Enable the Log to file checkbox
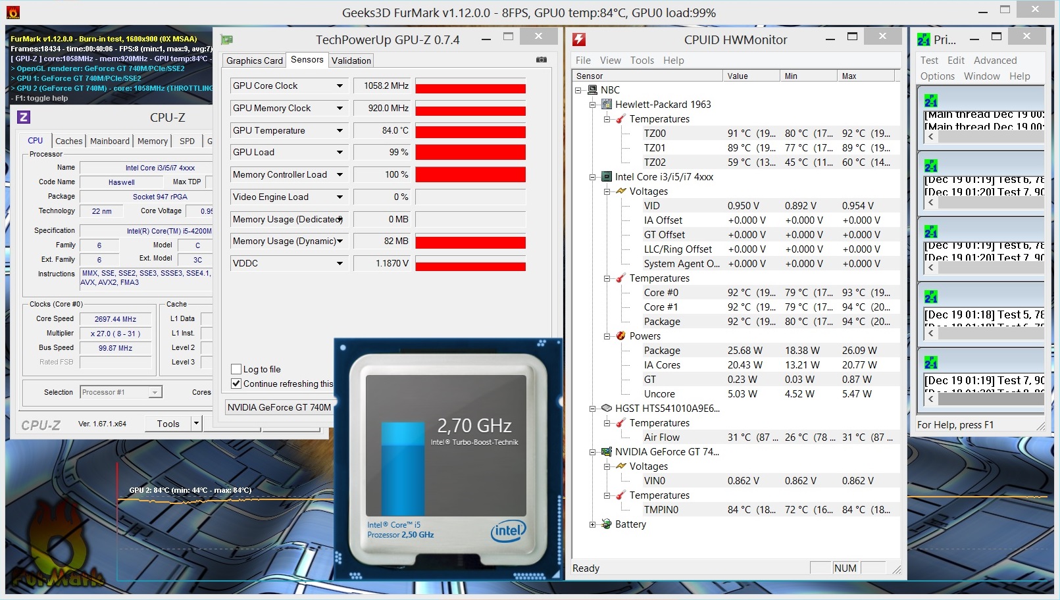Screen dimensions: 1060x600 point(236,369)
